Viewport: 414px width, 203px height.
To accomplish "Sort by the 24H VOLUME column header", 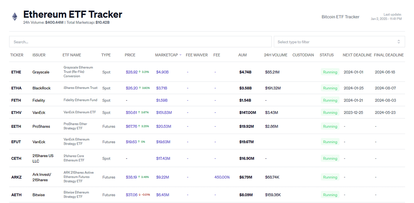I will click(x=276, y=55).
